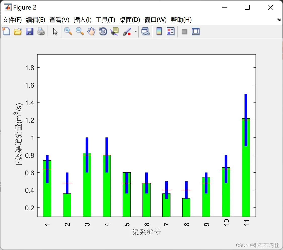This screenshot has width=283, height=250.
Task: Minimize the Figure 2 window
Action: click(224, 7)
